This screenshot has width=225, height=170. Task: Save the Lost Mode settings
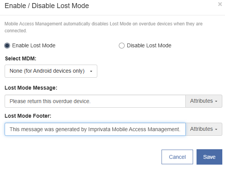[x=209, y=157]
